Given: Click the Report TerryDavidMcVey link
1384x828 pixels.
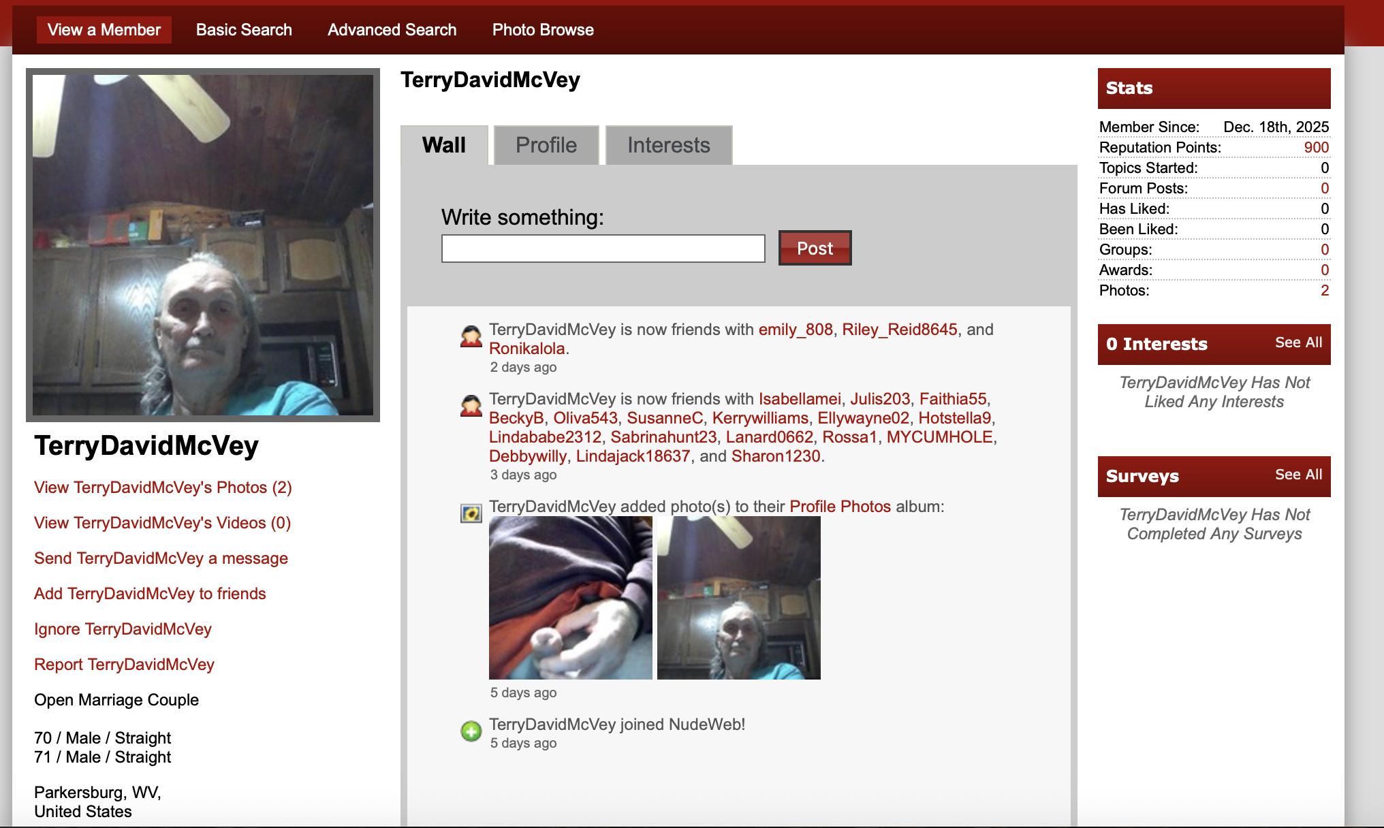Looking at the screenshot, I should pyautogui.click(x=124, y=665).
